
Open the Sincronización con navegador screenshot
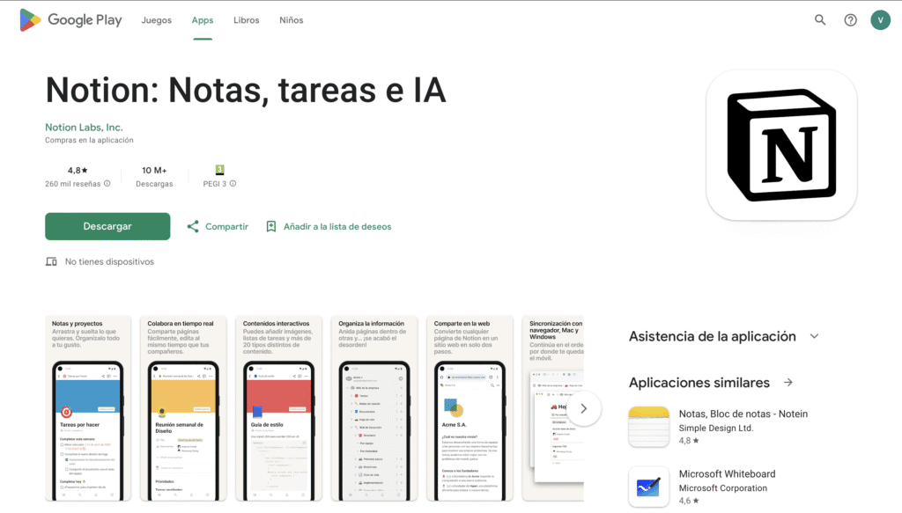[553, 408]
